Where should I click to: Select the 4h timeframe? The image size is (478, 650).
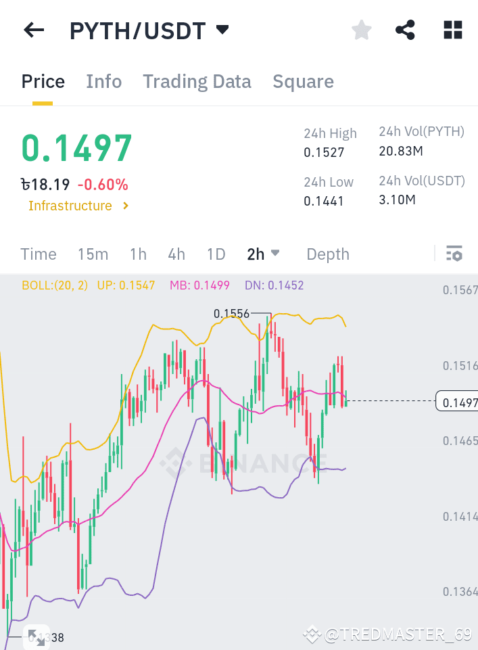coord(176,254)
